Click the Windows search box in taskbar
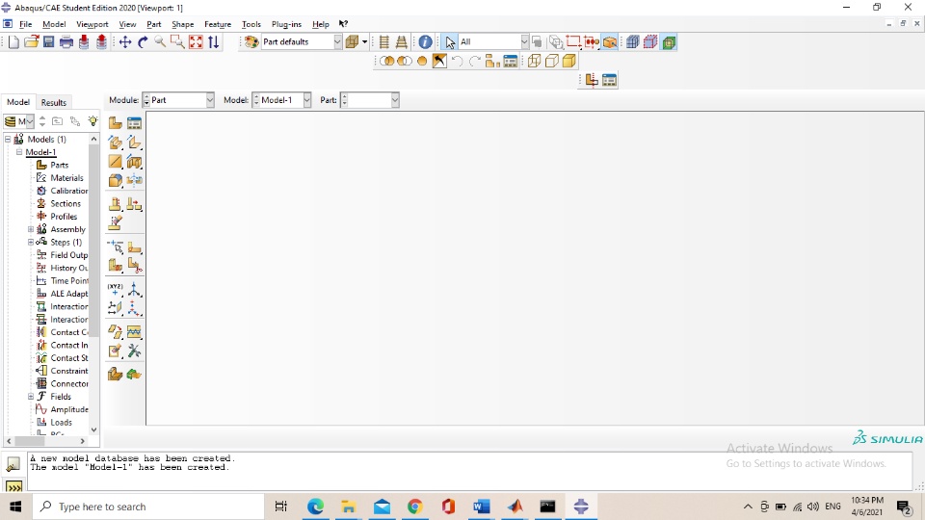Image resolution: width=925 pixels, height=520 pixels. pyautogui.click(x=147, y=507)
